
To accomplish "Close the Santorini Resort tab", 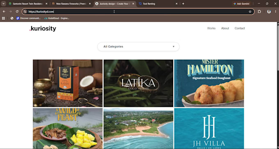I will [46, 4].
